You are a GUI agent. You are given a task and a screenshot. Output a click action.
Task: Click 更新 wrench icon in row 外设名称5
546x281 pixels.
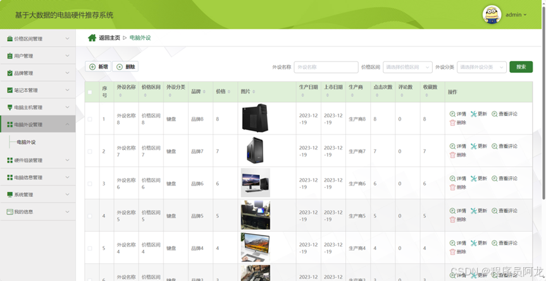[x=474, y=211]
